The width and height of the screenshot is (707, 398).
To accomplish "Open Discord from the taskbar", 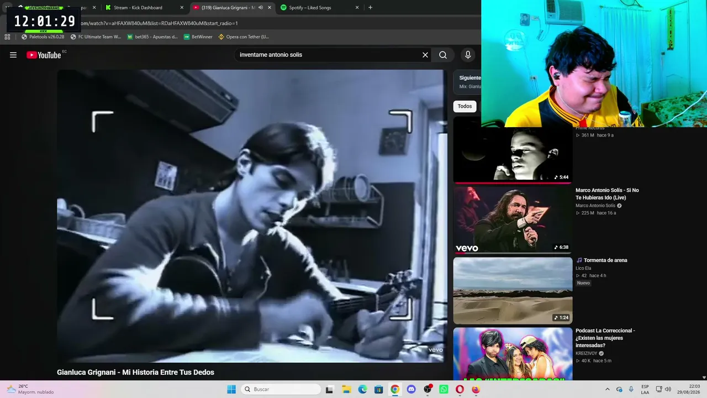I will [x=411, y=389].
